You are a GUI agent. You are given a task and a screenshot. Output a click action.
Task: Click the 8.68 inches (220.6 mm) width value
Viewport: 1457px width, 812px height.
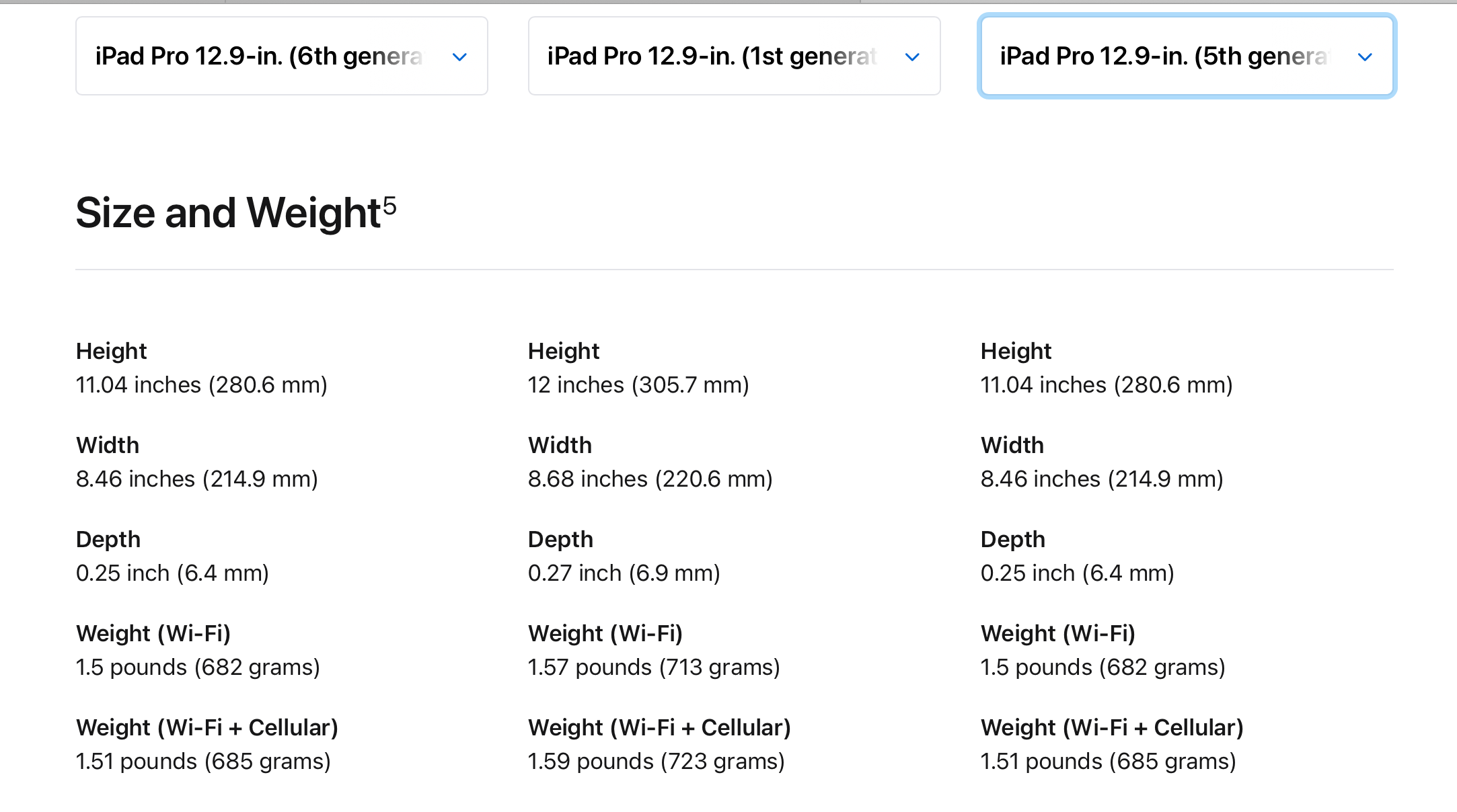tap(650, 479)
